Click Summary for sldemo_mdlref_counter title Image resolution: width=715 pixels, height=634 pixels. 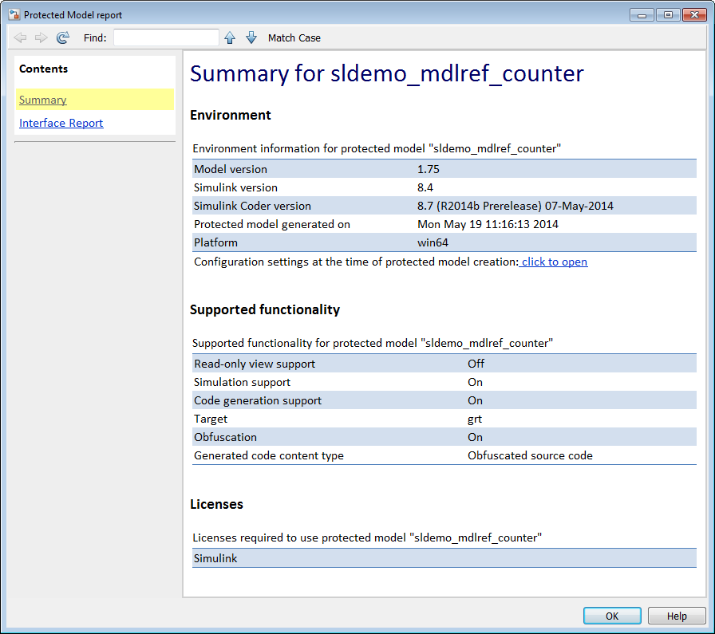click(387, 73)
